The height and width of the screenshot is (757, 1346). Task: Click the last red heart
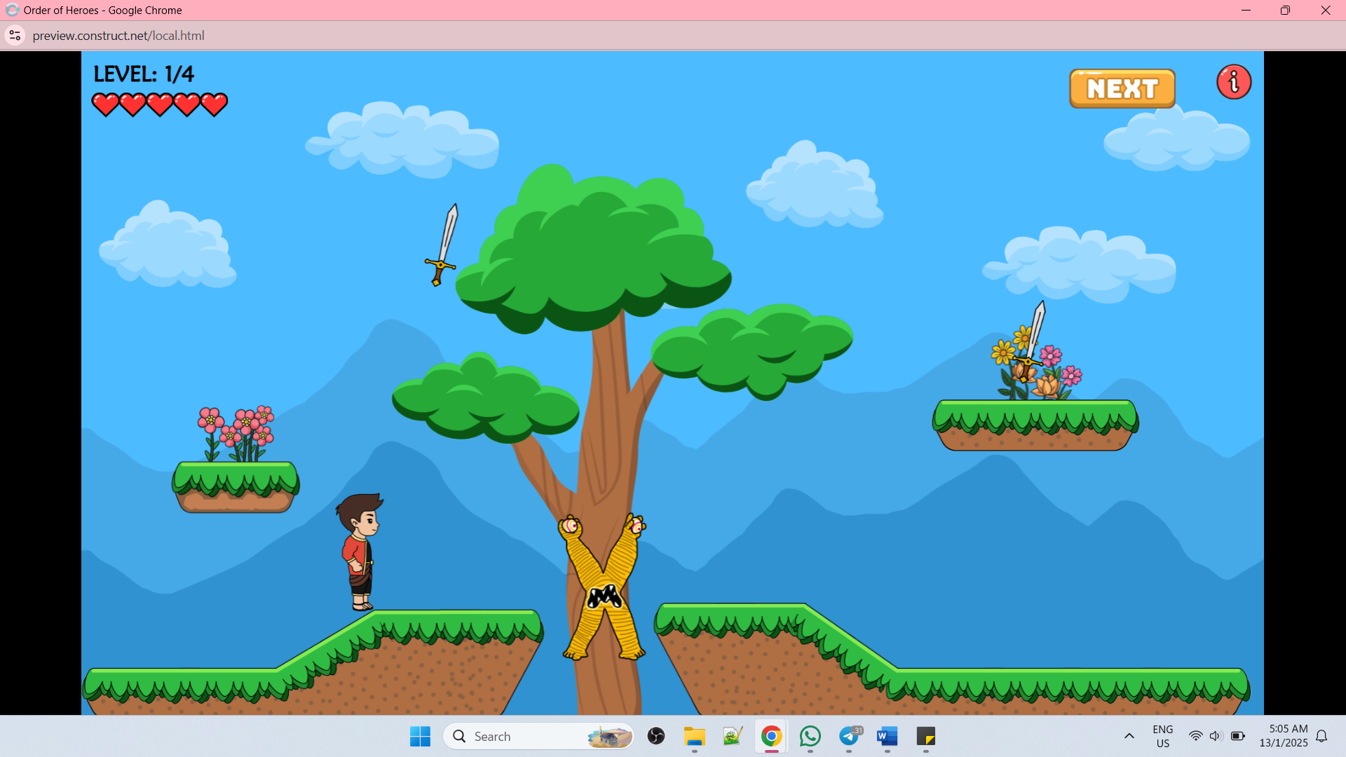coord(214,104)
